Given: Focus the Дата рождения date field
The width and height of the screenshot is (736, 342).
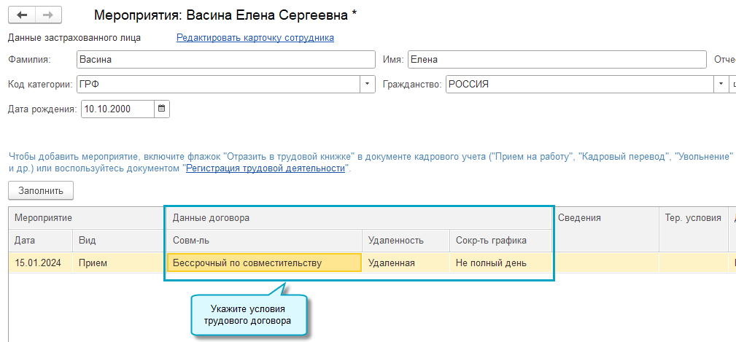Looking at the screenshot, I should (117, 109).
